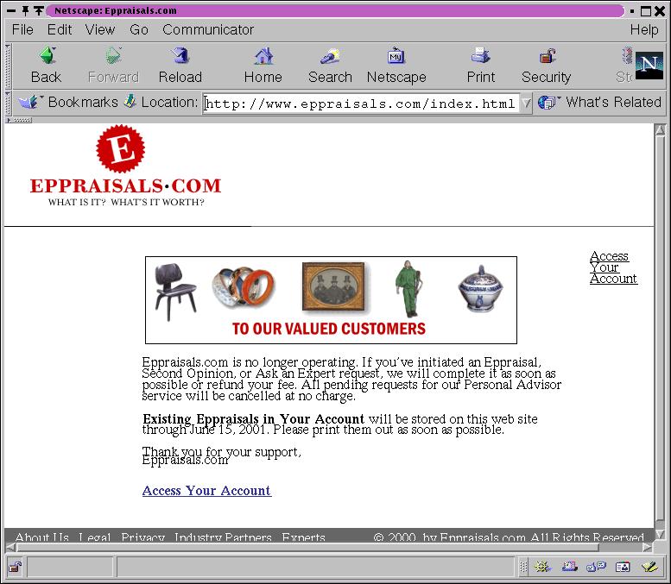The image size is (671, 584).
Task: Click the blue porcelain tureen image
Action: 480,288
